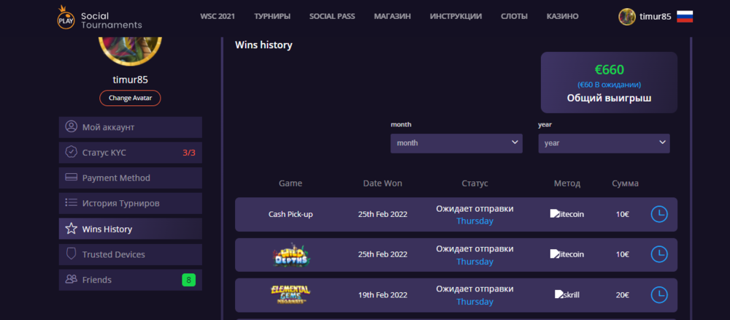Image resolution: width=730 pixels, height=320 pixels.
Task: Go to ТУРНИРЫ in top navigation
Action: point(272,16)
